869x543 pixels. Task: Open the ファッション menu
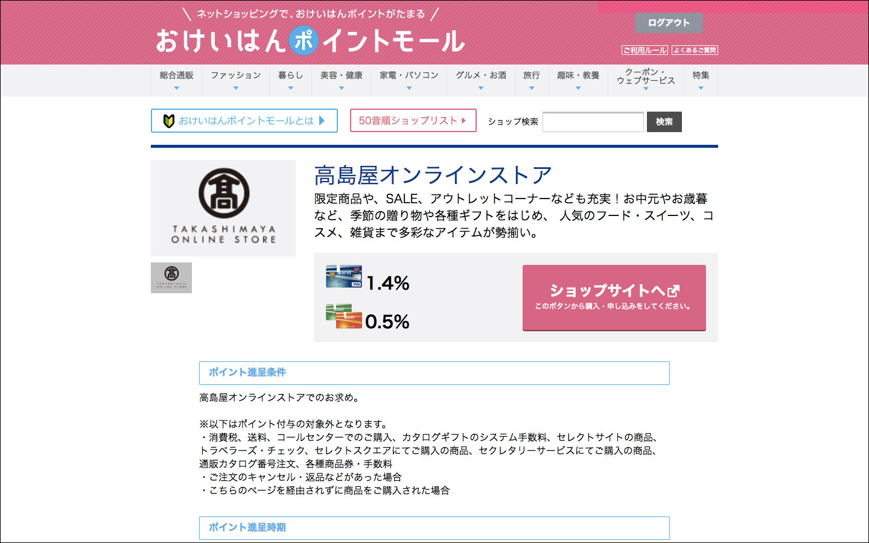tap(235, 80)
